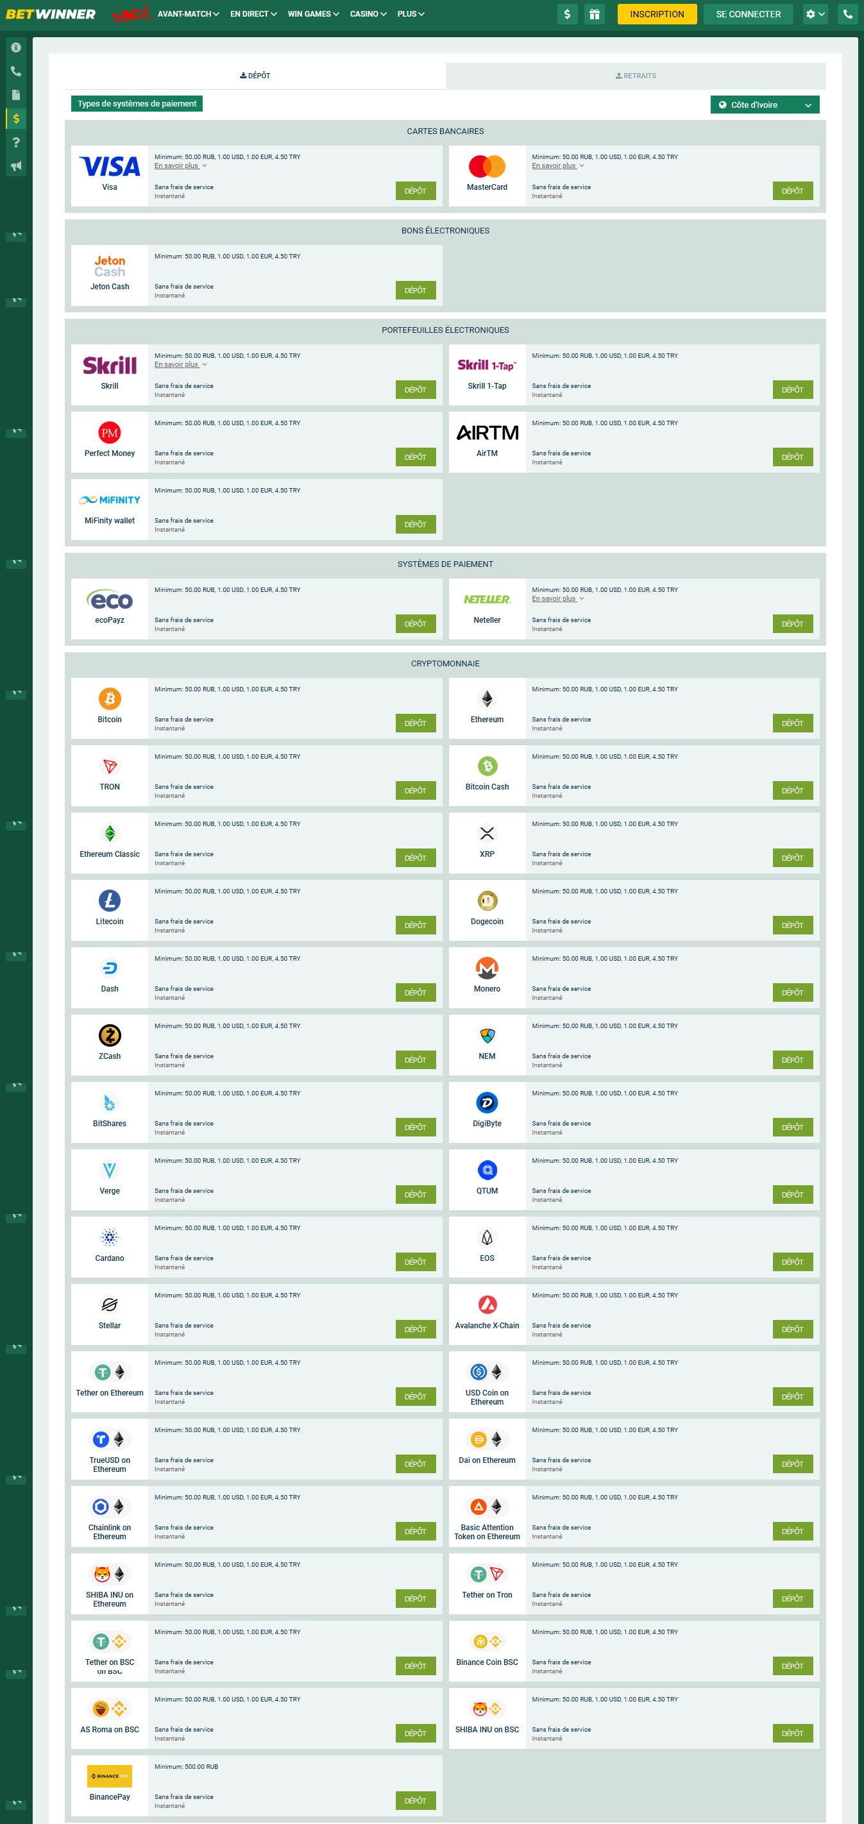Select the XRP icon
This screenshot has width=864, height=1824.
pos(487,833)
